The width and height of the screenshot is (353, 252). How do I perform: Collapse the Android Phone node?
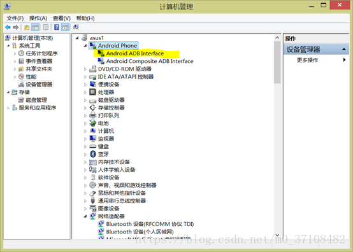85,46
